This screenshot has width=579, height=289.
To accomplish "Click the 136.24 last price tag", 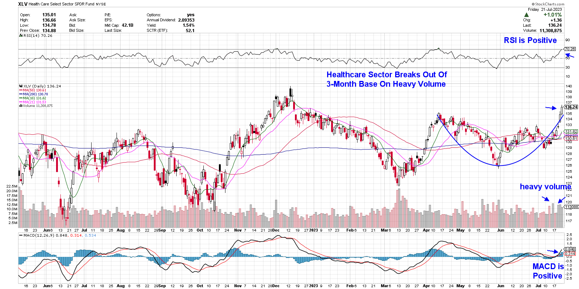I will [x=571, y=107].
